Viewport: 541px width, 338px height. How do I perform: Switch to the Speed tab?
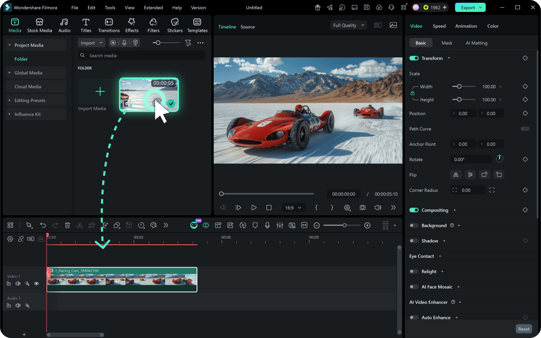(x=439, y=26)
